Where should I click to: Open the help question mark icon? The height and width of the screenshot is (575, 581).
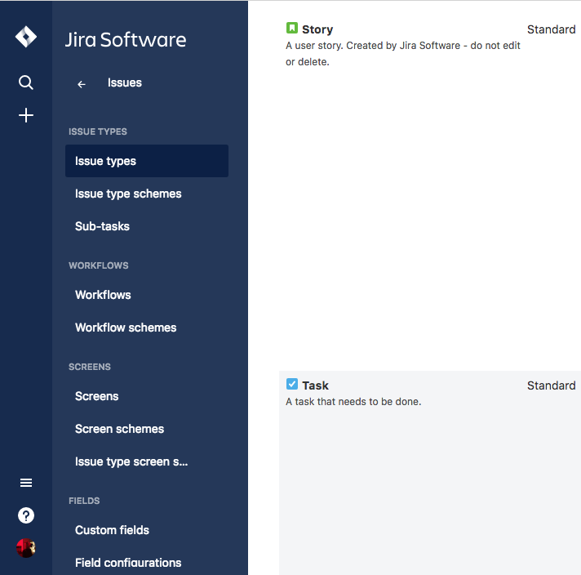(x=26, y=515)
